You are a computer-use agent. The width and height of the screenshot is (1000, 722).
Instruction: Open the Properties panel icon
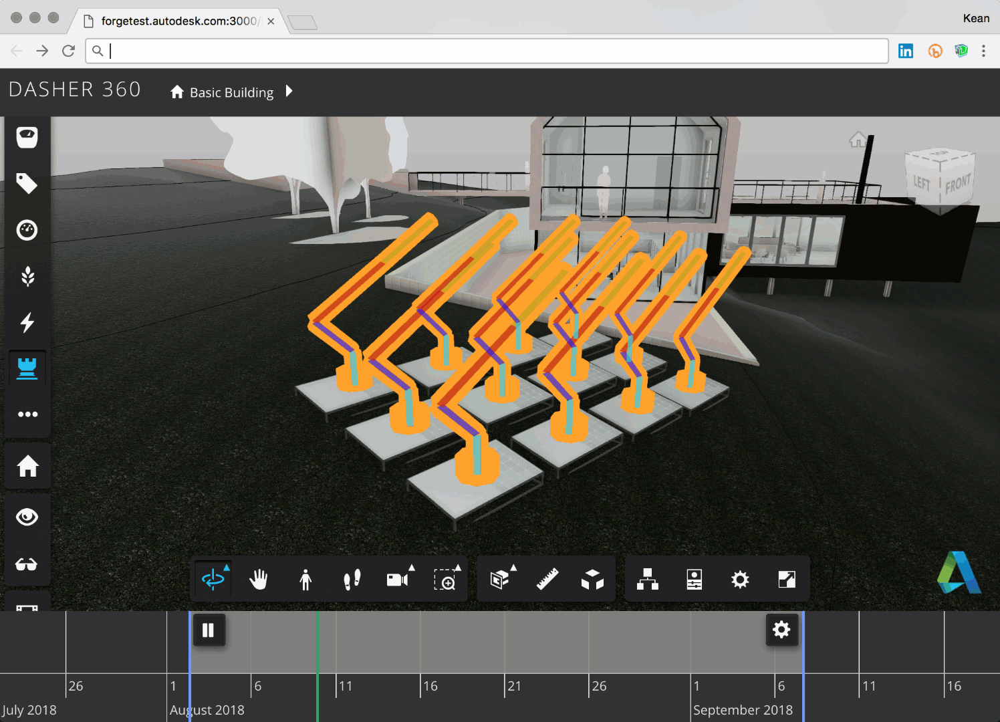(694, 579)
